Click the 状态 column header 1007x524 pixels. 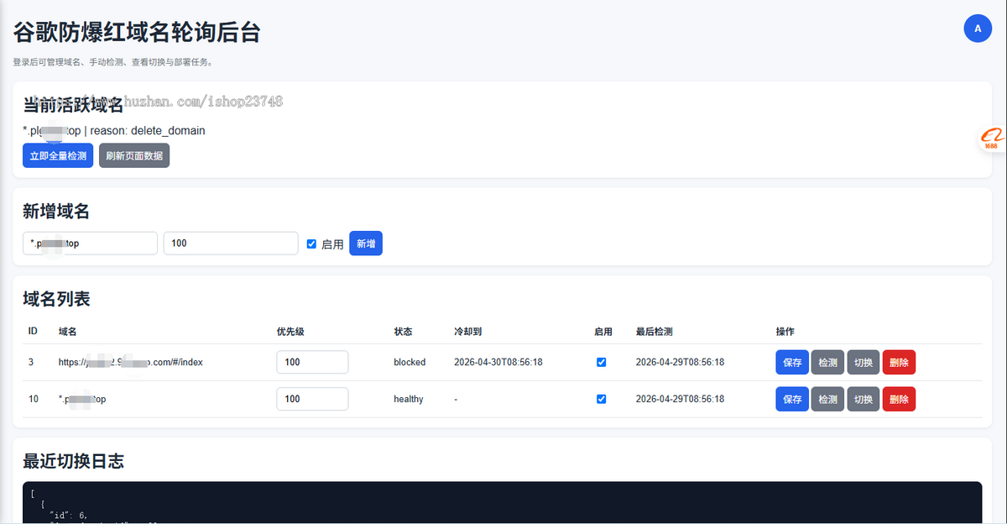click(x=403, y=332)
